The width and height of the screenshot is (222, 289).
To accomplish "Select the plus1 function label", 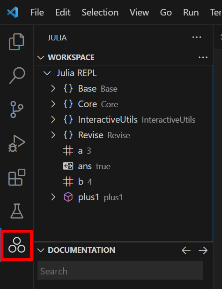I will [x=89, y=197].
